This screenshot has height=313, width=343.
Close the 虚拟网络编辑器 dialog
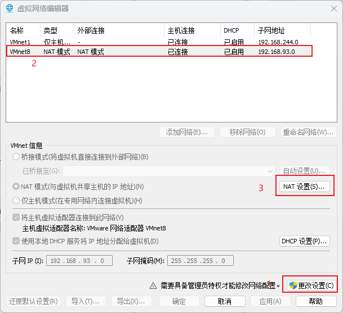tap(334, 8)
